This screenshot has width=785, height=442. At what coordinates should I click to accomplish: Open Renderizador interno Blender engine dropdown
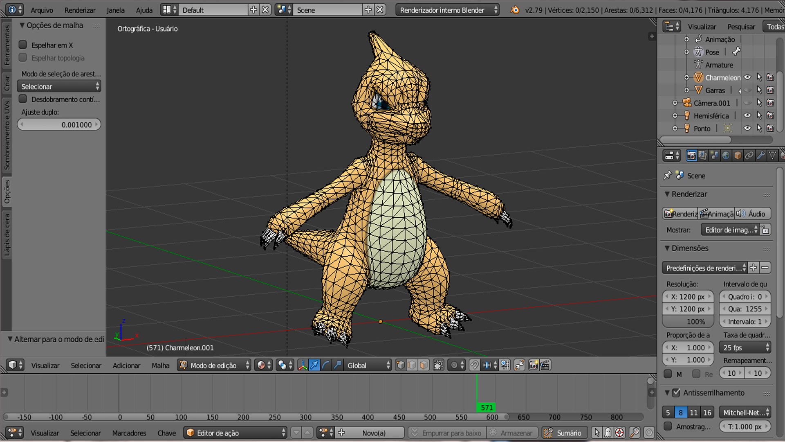448,10
